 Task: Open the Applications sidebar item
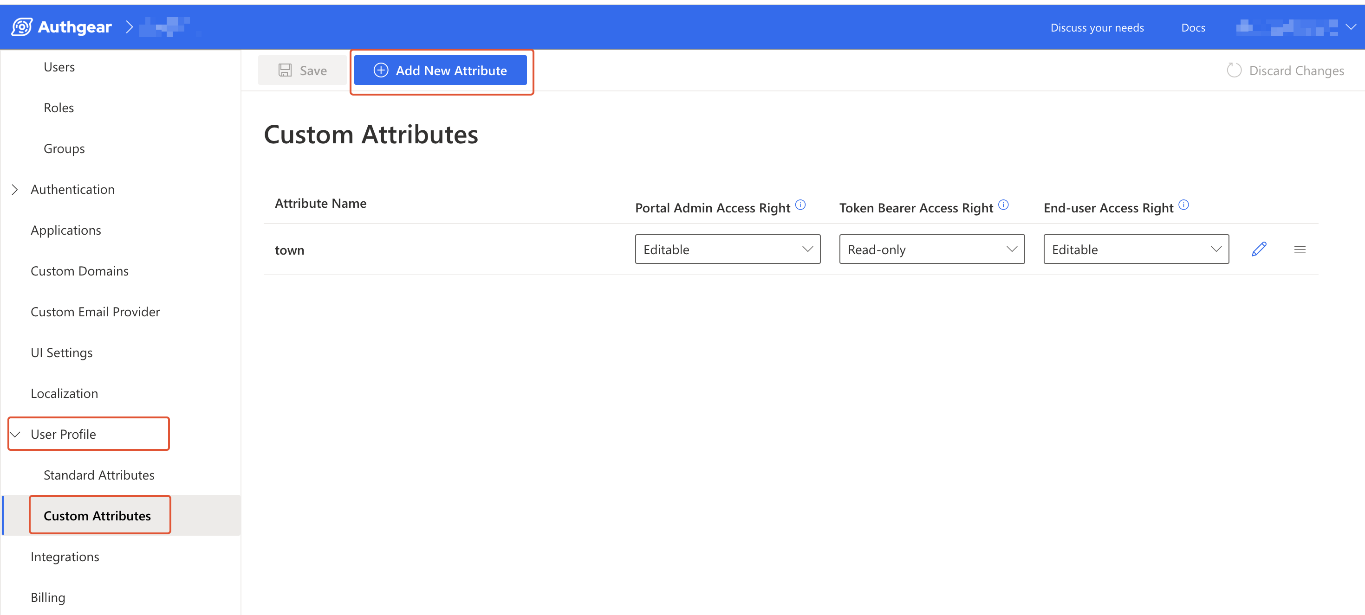click(66, 230)
